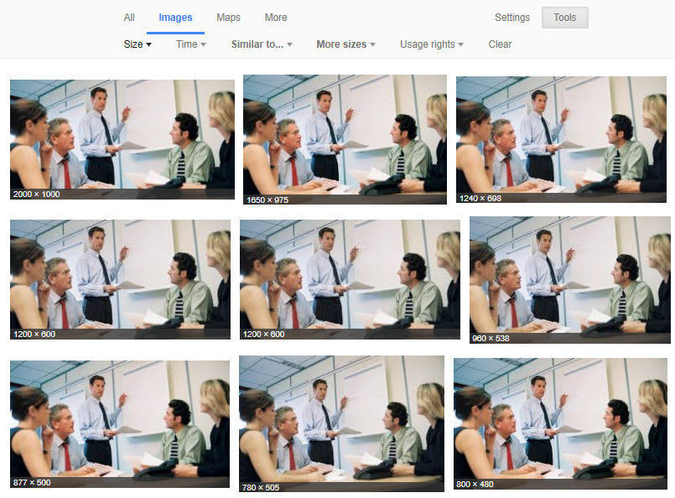This screenshot has height=498, width=675.
Task: Open the 1650 × 975 image result
Action: tap(344, 138)
